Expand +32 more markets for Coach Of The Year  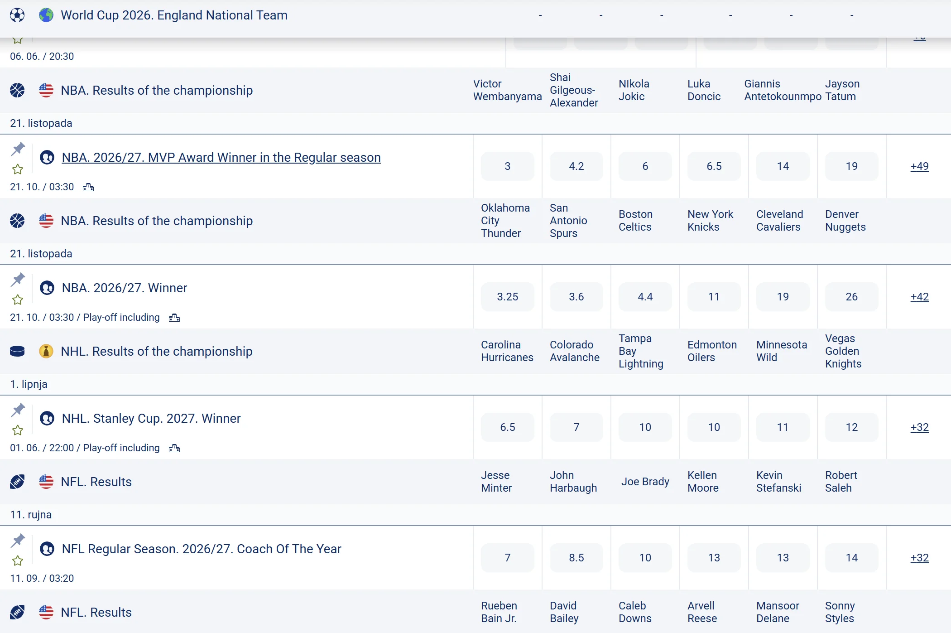pyautogui.click(x=920, y=558)
